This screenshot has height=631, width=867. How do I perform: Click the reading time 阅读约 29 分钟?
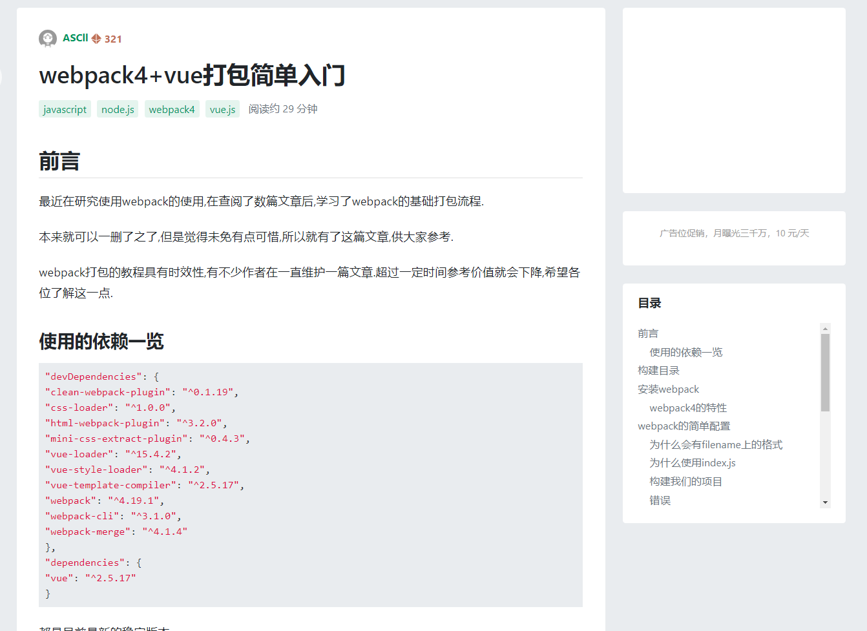pos(283,109)
